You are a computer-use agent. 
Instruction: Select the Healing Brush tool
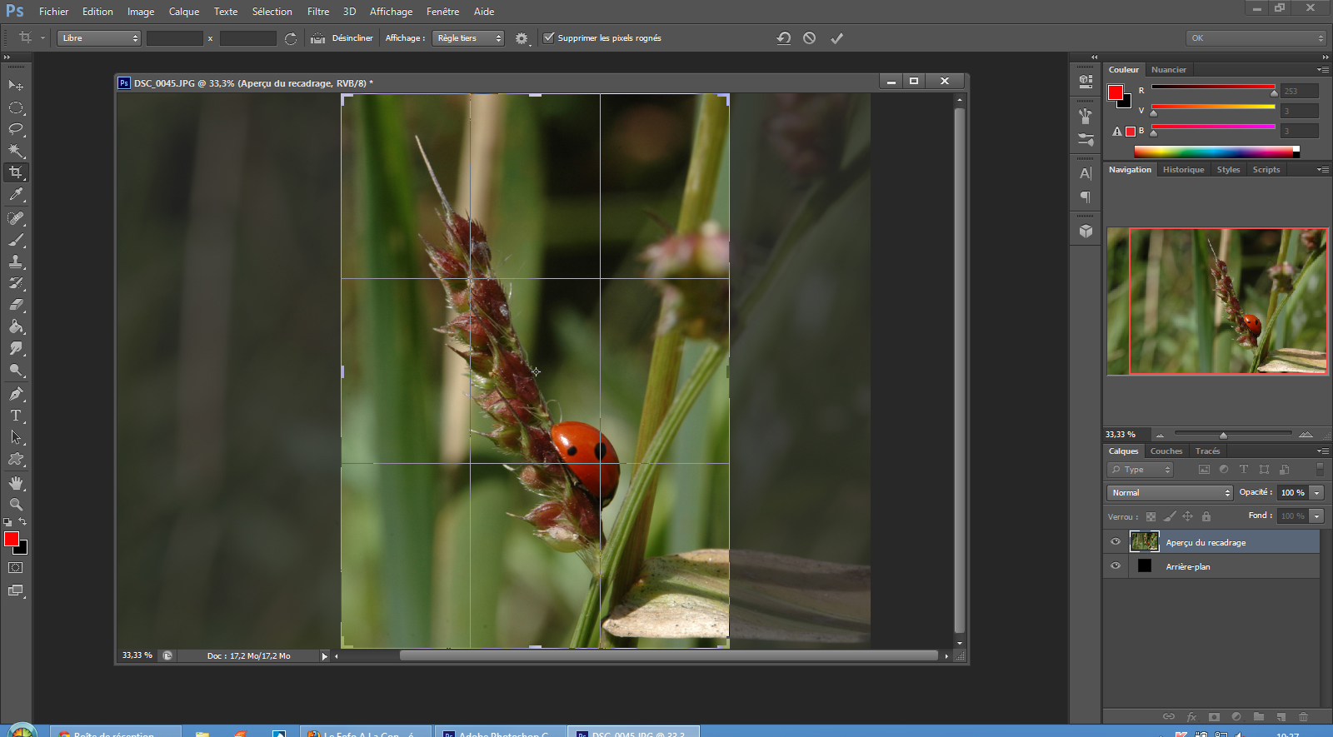click(16, 218)
